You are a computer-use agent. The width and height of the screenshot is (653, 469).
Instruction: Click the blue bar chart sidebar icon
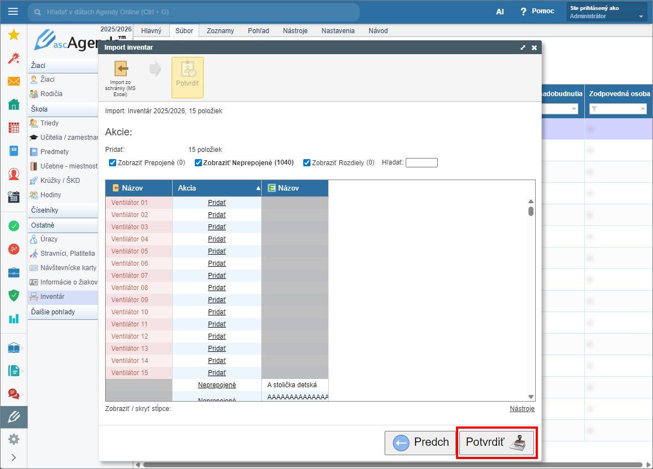click(x=14, y=319)
